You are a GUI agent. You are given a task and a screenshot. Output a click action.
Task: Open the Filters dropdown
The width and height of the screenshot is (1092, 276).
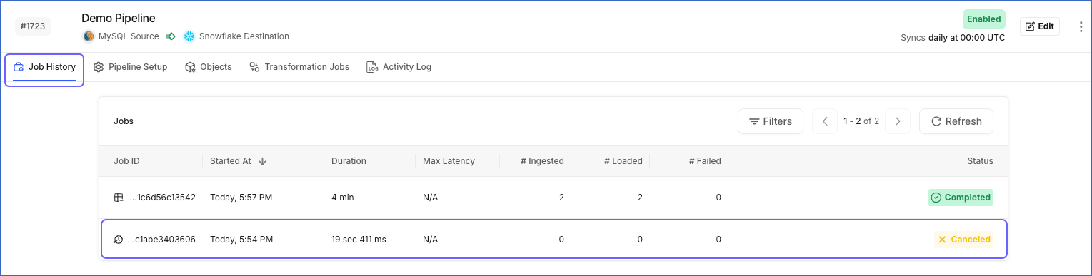(771, 121)
